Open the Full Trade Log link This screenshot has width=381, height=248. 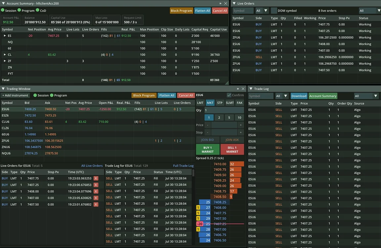pyautogui.click(x=183, y=166)
